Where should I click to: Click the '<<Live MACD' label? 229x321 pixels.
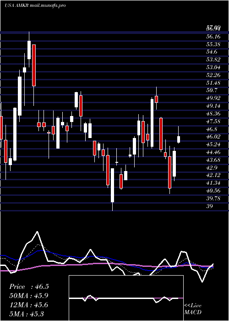193,309
